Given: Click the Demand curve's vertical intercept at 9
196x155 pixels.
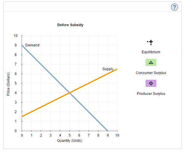Looking at the screenshot, I should (22, 45).
